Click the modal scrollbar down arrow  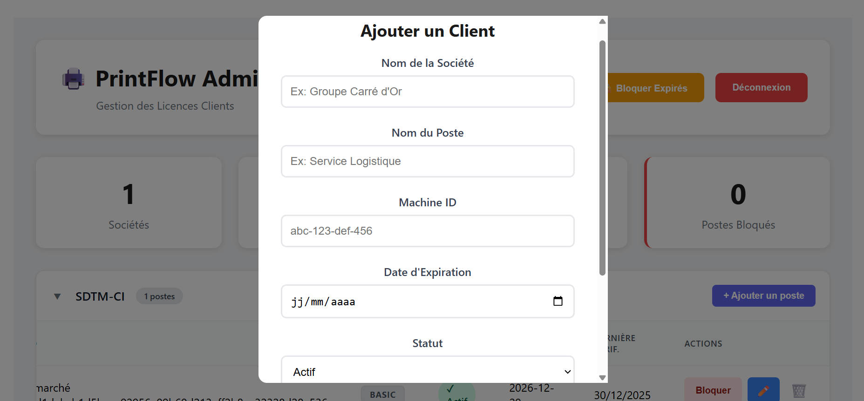pyautogui.click(x=602, y=378)
